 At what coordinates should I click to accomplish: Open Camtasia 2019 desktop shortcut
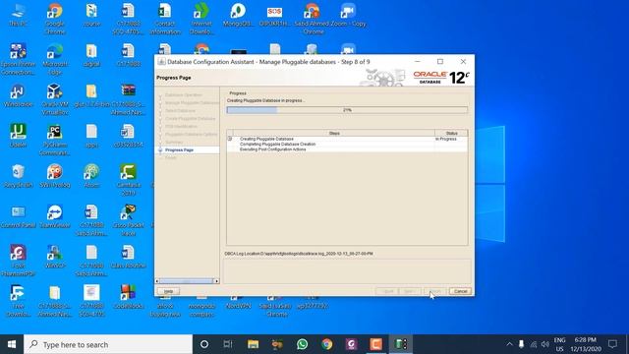[129, 180]
